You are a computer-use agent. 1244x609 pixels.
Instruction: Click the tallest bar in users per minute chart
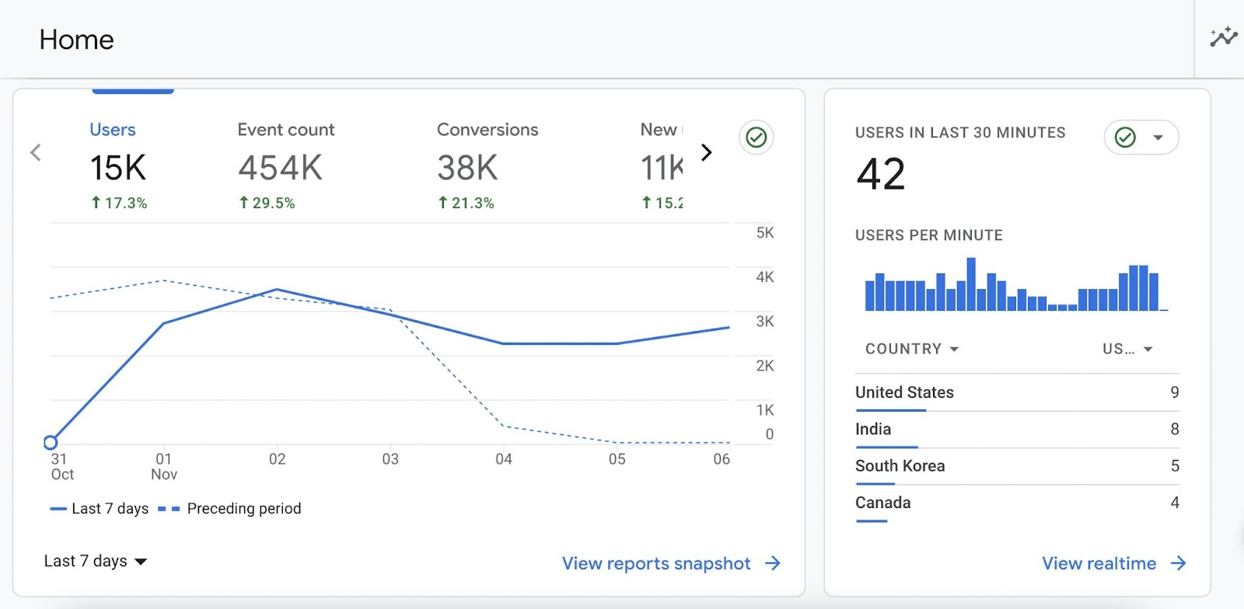point(971,284)
